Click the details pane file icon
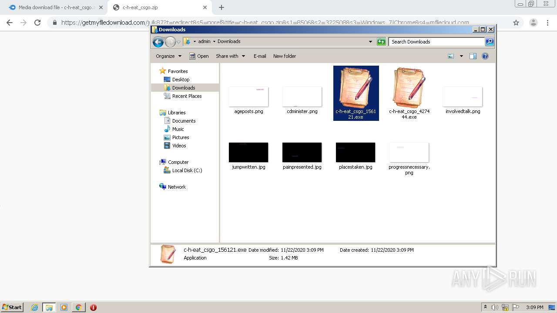Image resolution: width=557 pixels, height=313 pixels. [x=168, y=254]
